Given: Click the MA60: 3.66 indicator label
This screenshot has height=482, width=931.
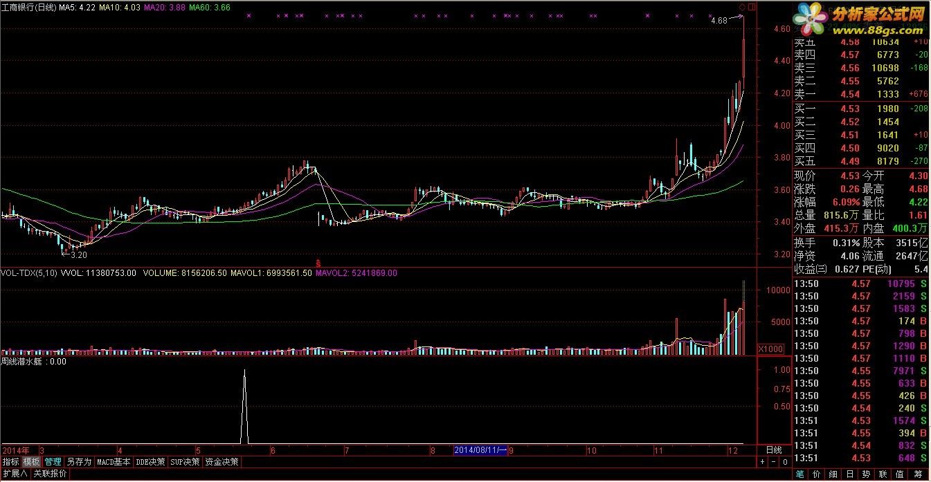Looking at the screenshot, I should coord(209,7).
